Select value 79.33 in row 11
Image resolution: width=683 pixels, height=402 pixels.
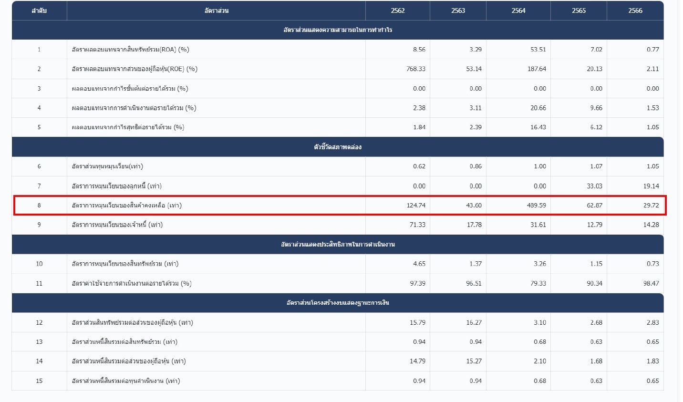tap(538, 284)
